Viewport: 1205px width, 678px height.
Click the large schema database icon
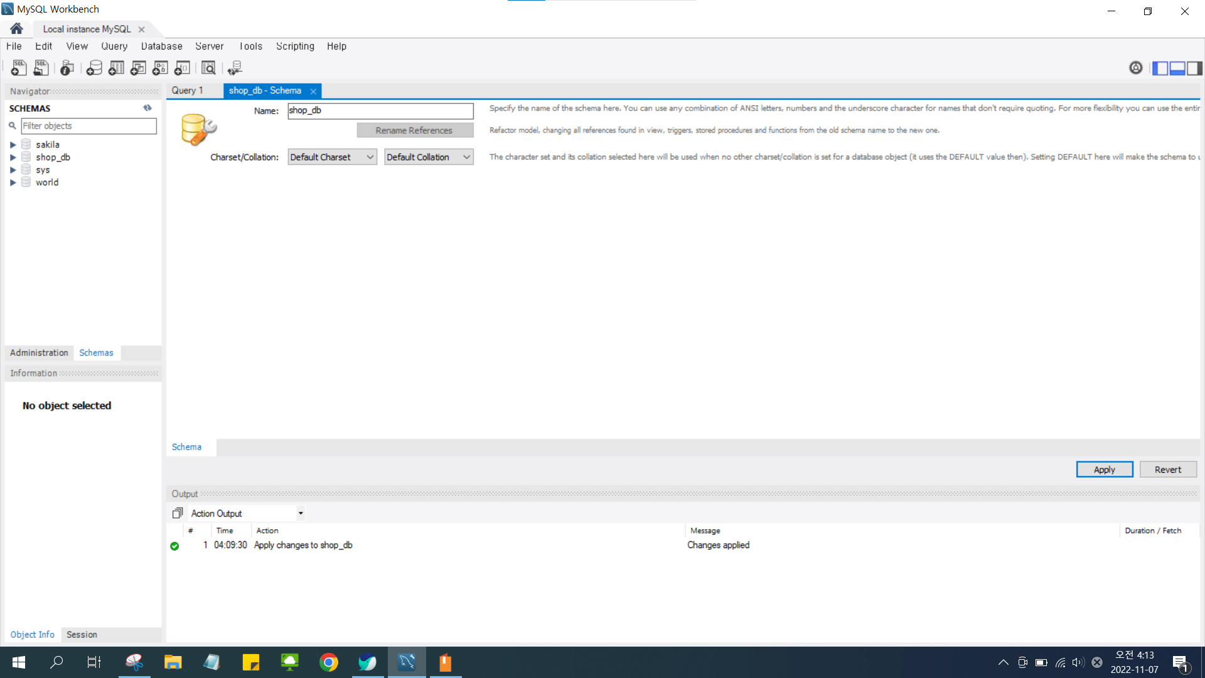(198, 129)
